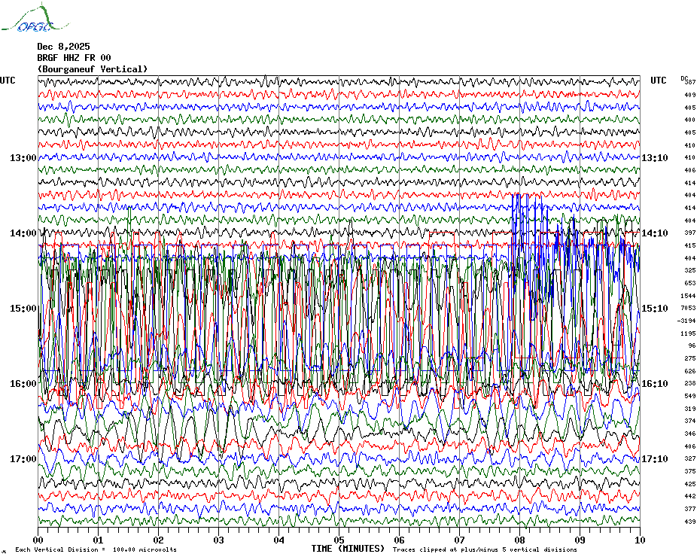Click the DC offset value 439
Image resolution: width=700 pixels, height=560 pixels.
click(x=689, y=522)
